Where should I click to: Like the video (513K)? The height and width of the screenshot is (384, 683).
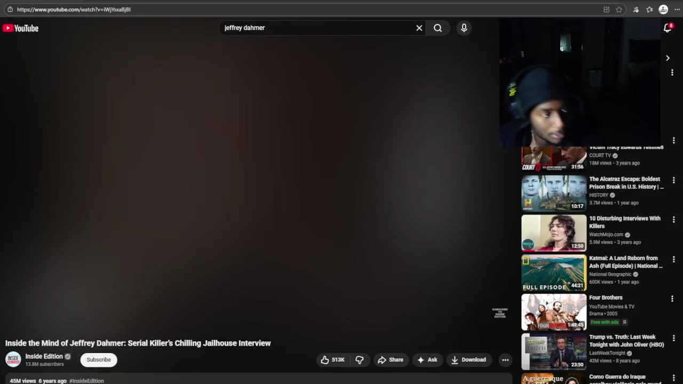[332, 360]
